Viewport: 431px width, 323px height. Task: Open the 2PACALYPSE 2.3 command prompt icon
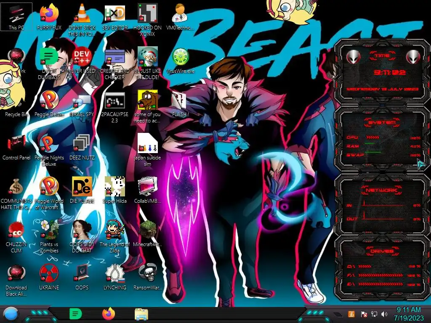[115, 107]
